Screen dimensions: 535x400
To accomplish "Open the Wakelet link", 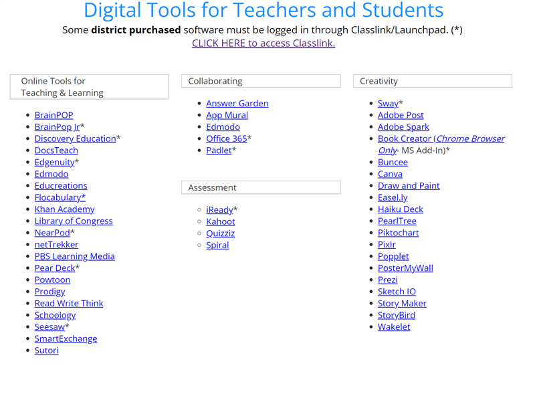I will (x=394, y=327).
